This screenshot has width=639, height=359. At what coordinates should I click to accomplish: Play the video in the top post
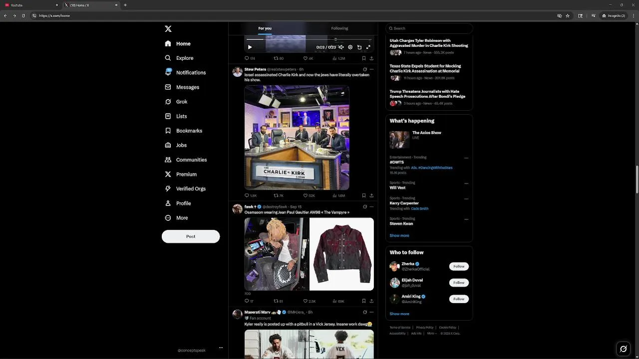pos(250,47)
